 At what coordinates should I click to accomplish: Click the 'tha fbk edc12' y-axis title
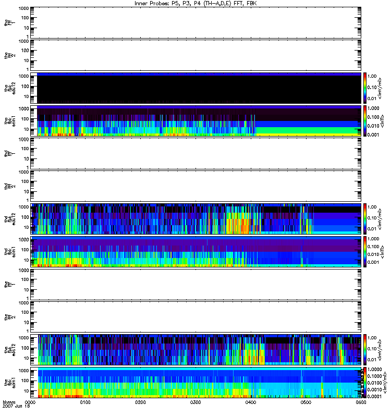(10, 88)
